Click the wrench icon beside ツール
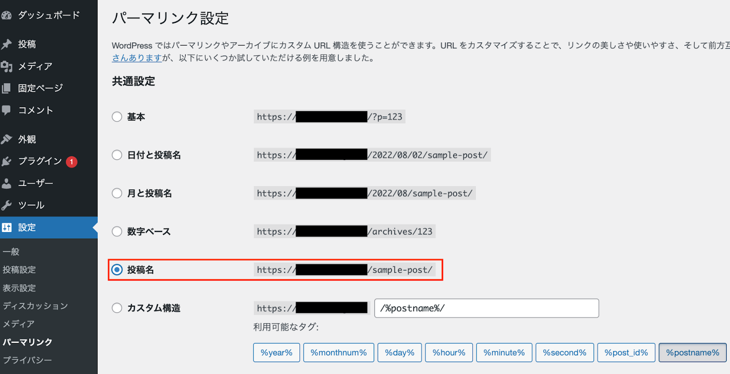 click(x=6, y=205)
